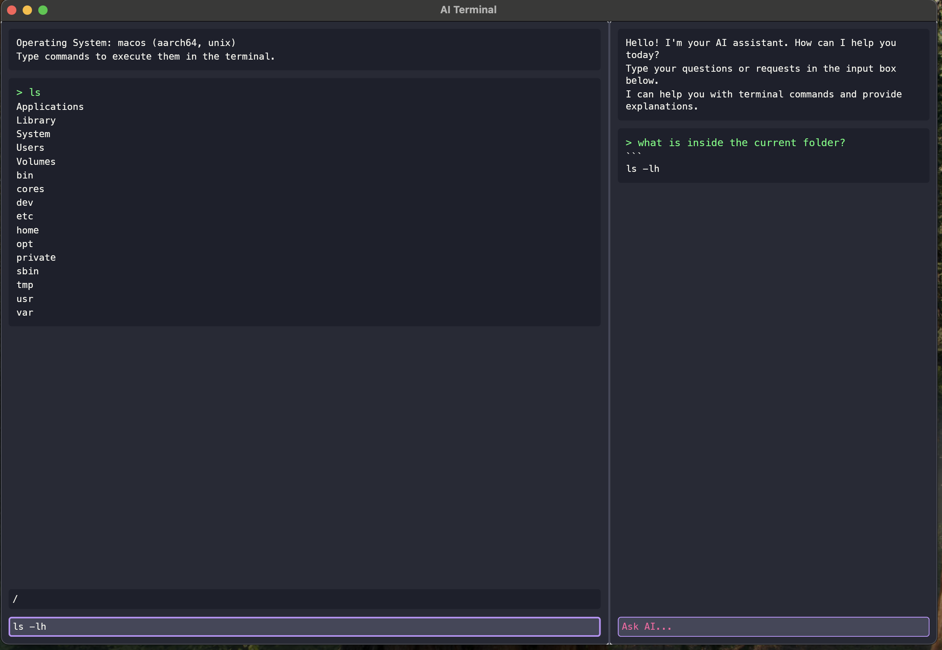
Task: Click the vertical divider between terminal and AI panels
Action: click(609, 332)
